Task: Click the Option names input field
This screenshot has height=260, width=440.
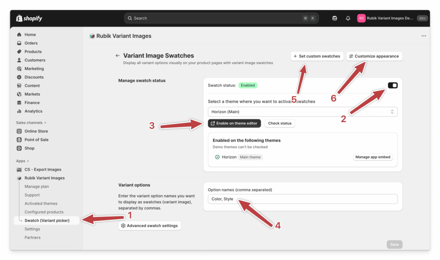Action: (x=302, y=199)
